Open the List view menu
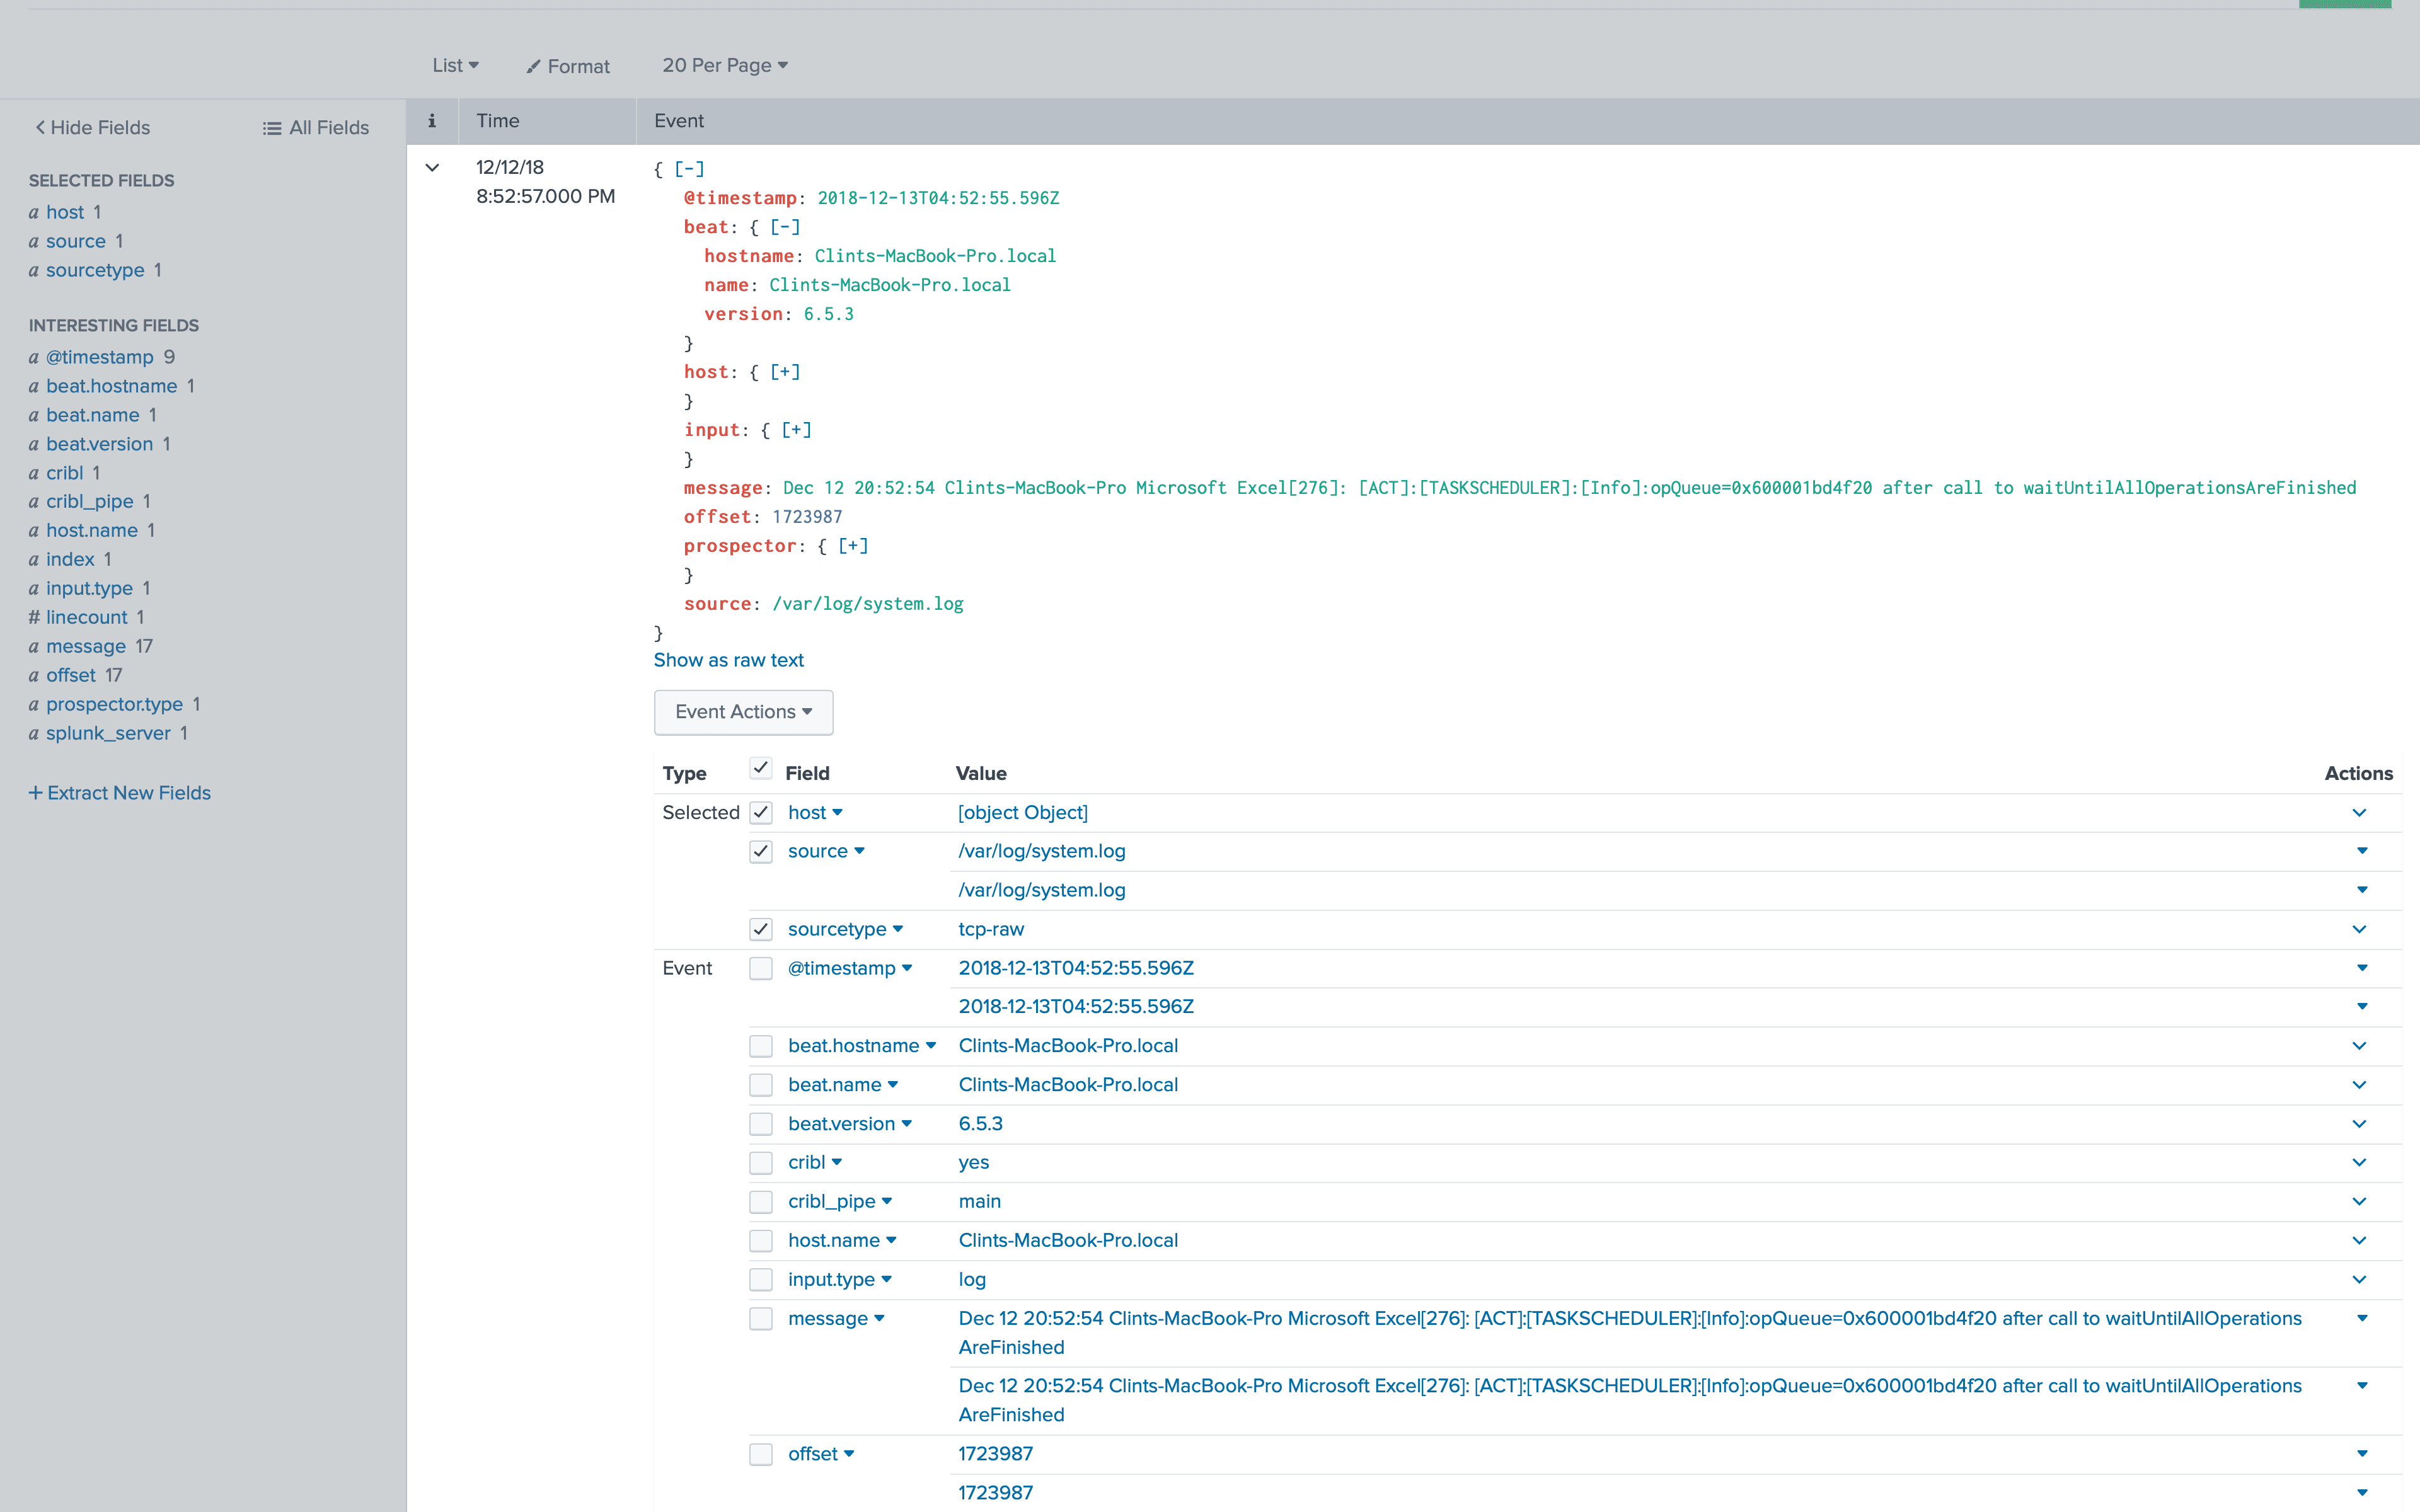The width and height of the screenshot is (2420, 1512). point(455,66)
